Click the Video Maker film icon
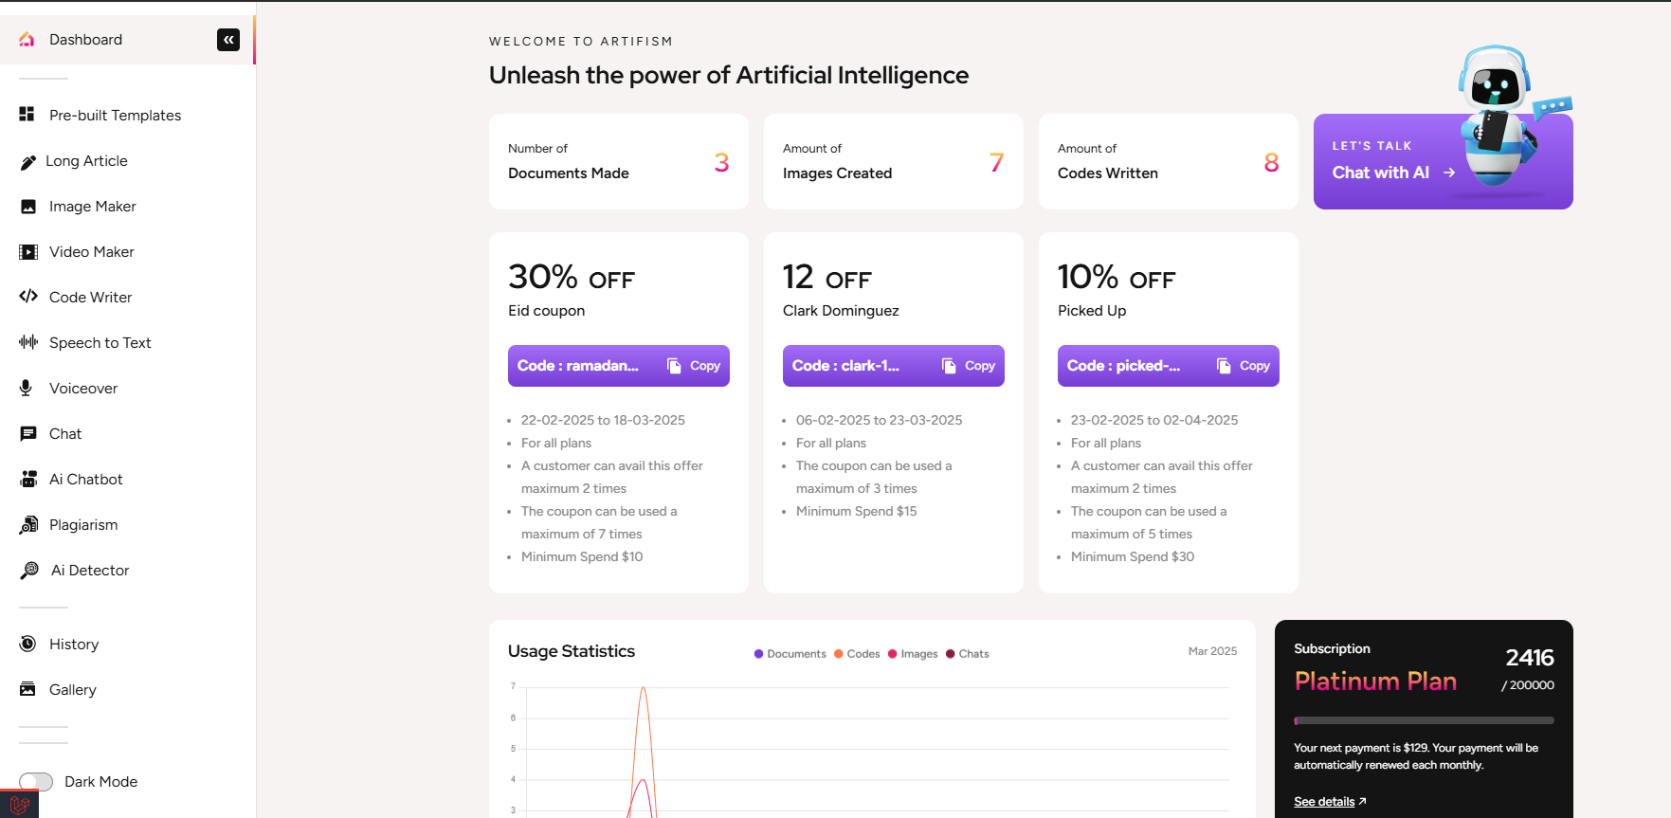 tap(28, 252)
